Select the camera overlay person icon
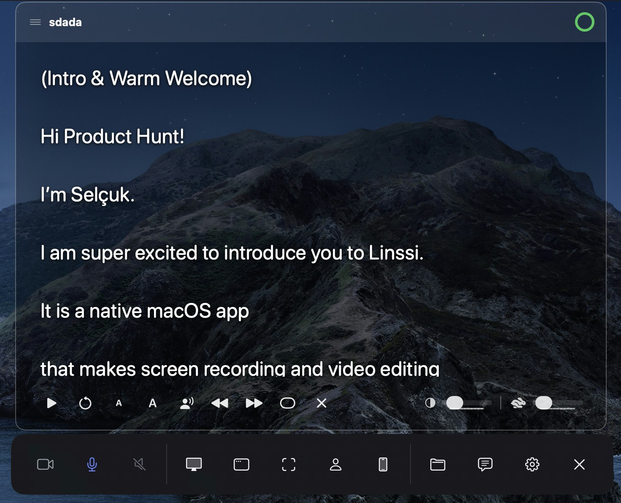Viewport: 621px width, 503px height. [x=336, y=465]
